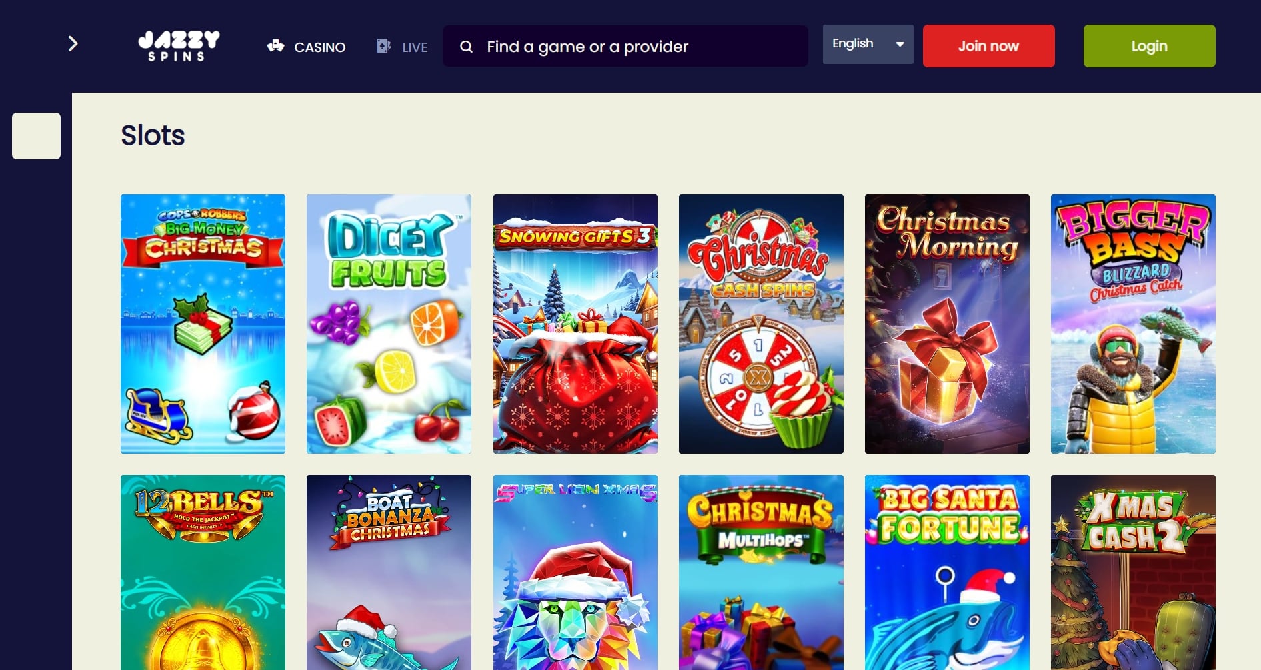Click the language dropdown arrow
Viewport: 1261px width, 670px height.
[900, 44]
